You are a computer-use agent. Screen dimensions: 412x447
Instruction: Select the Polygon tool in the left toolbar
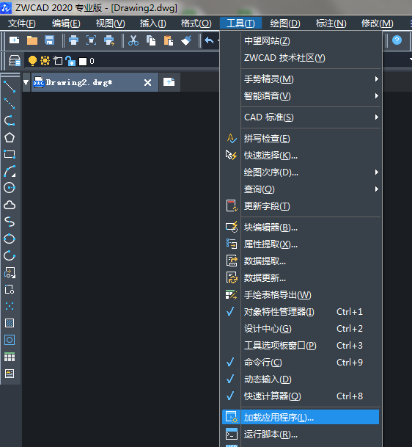10,138
